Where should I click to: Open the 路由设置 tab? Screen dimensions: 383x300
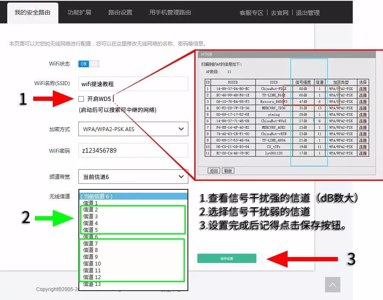(x=120, y=13)
